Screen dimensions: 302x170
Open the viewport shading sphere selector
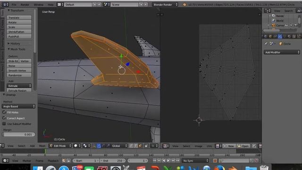(77, 146)
